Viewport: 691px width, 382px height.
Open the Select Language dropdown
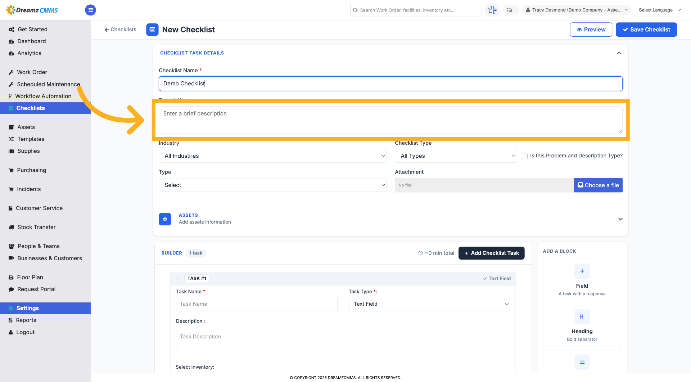(x=658, y=10)
